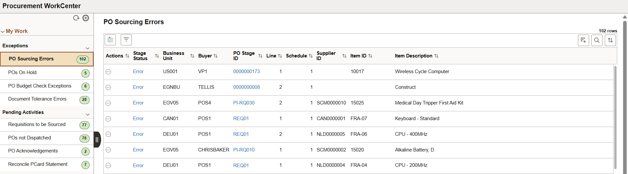The height and width of the screenshot is (174, 628).
Task: Collapse the Exceptions group
Action: point(87,48)
